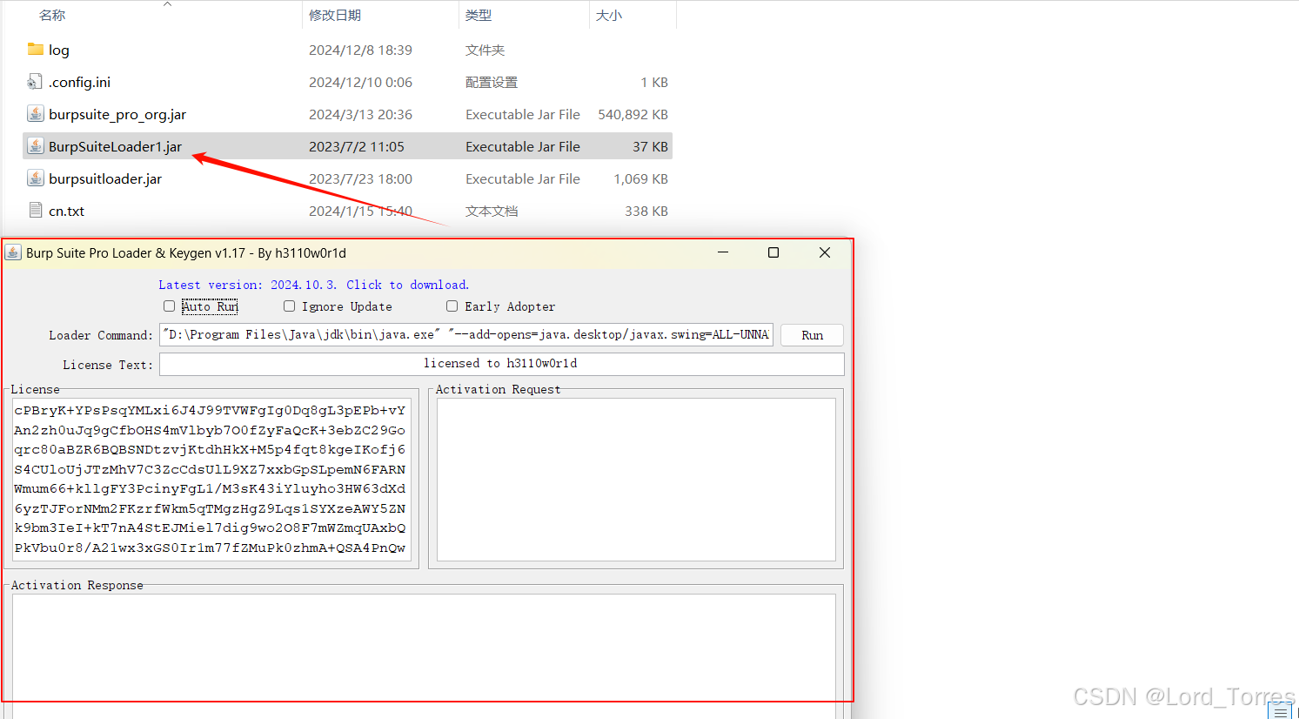Click the Keygen window title bar Java icon
Screen dimensions: 1299x719
13,252
